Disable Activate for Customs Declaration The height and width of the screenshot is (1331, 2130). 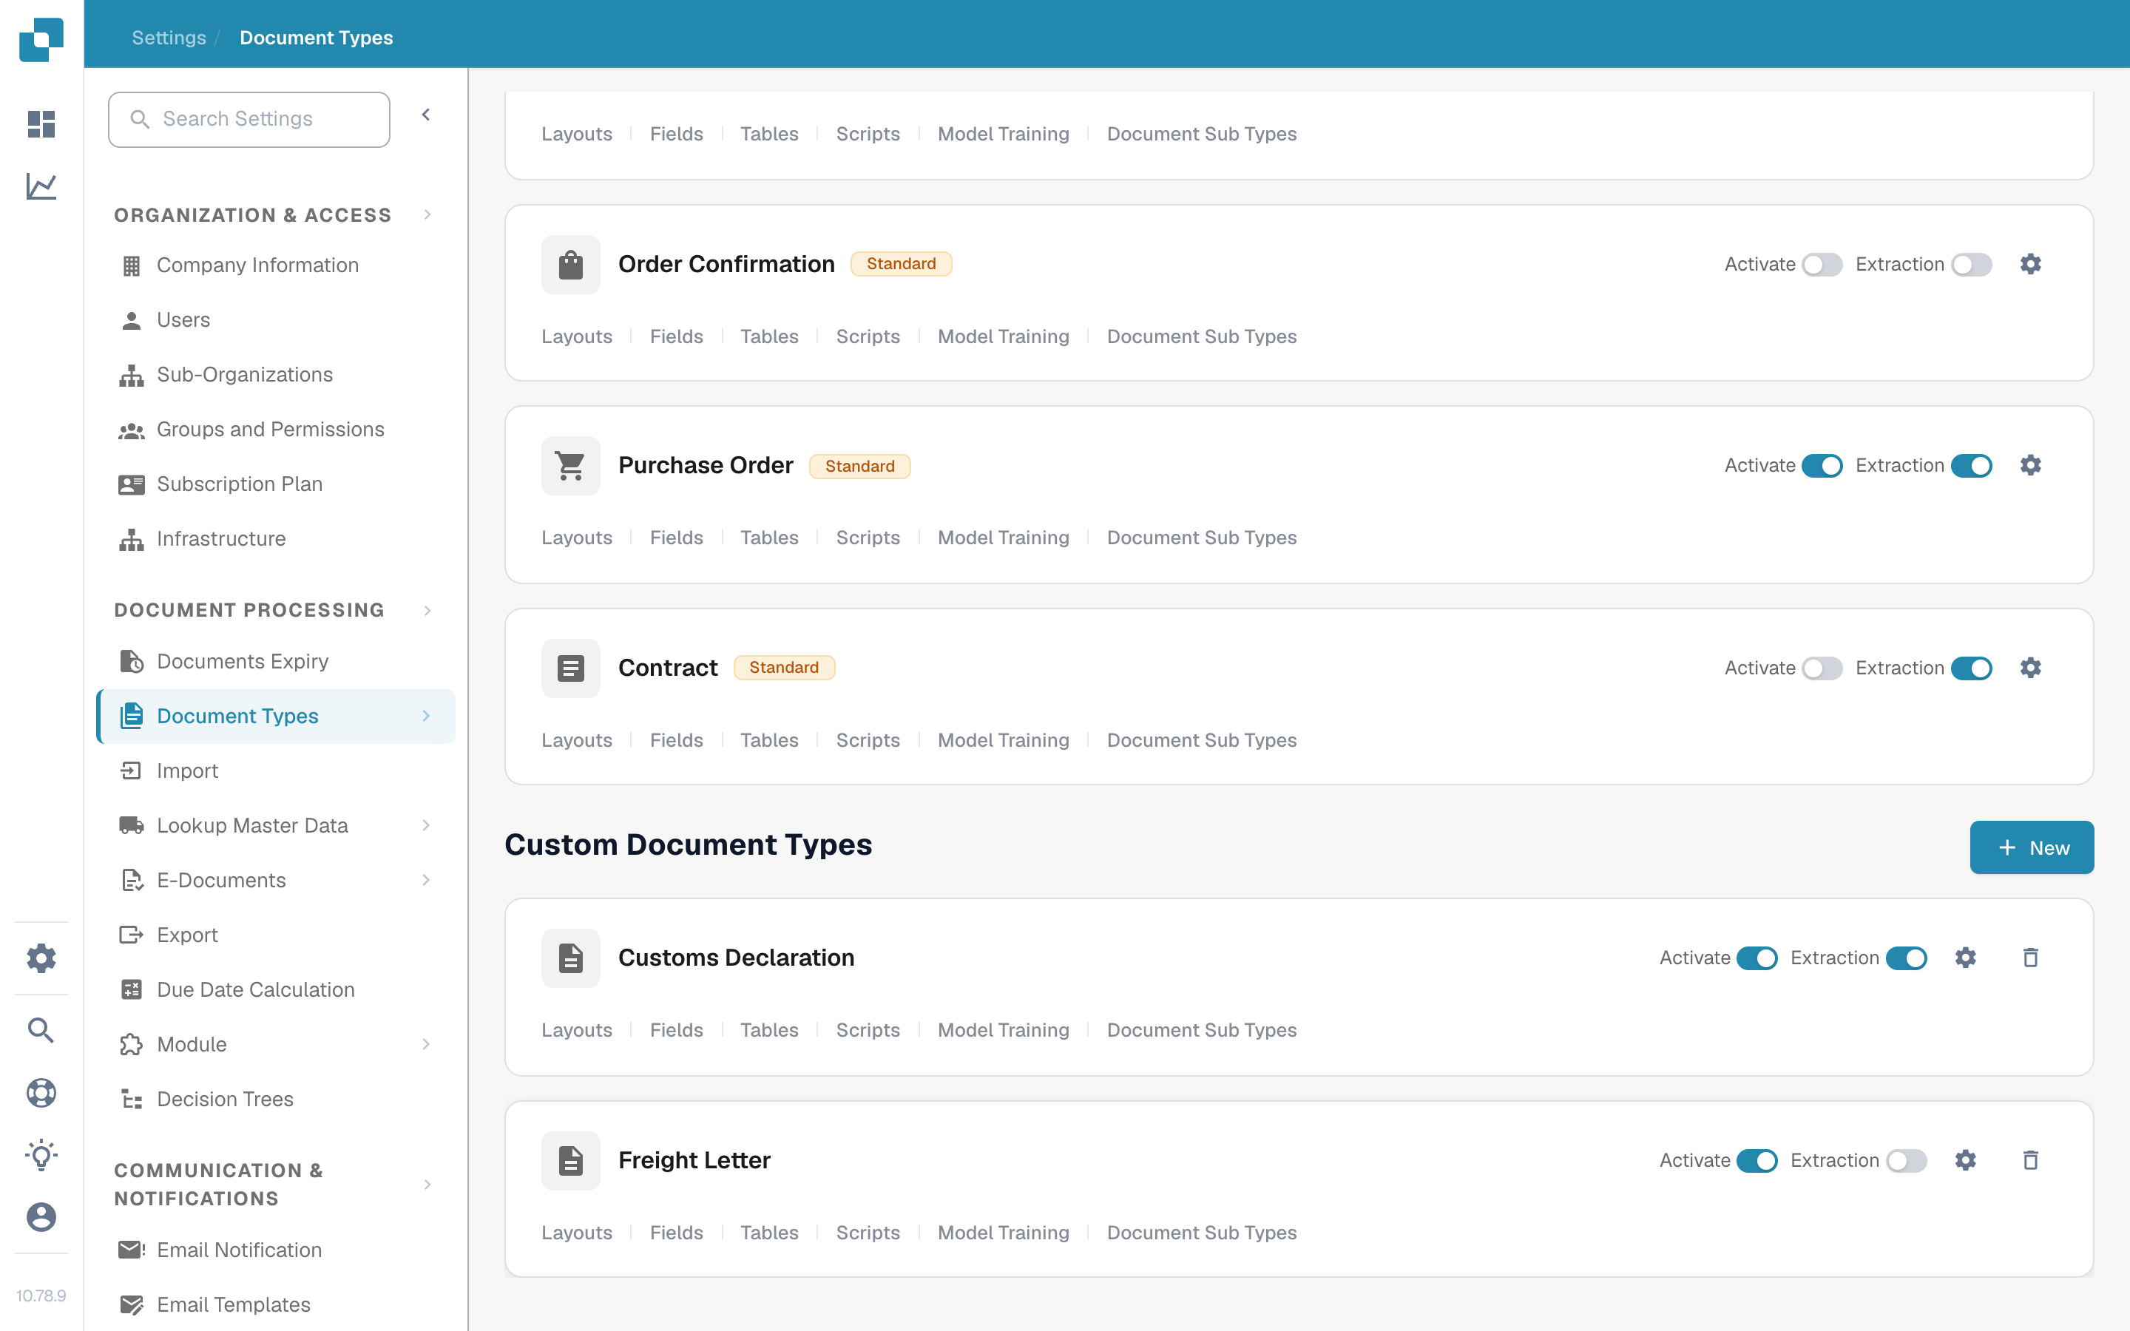point(1757,958)
